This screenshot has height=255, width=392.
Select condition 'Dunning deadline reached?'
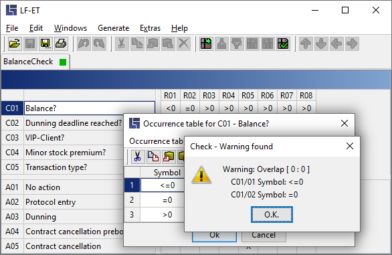(74, 123)
